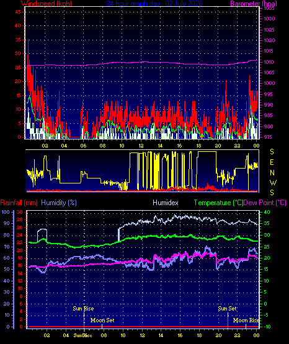This screenshot has width=289, height=344.
Task: Click the Sun Rise marker label
Action: pyautogui.click(x=83, y=309)
